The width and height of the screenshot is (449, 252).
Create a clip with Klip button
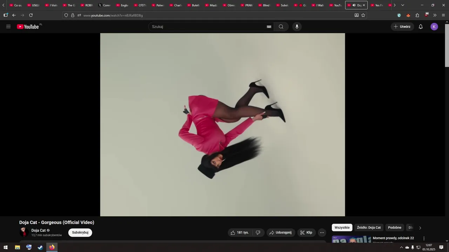click(x=306, y=232)
